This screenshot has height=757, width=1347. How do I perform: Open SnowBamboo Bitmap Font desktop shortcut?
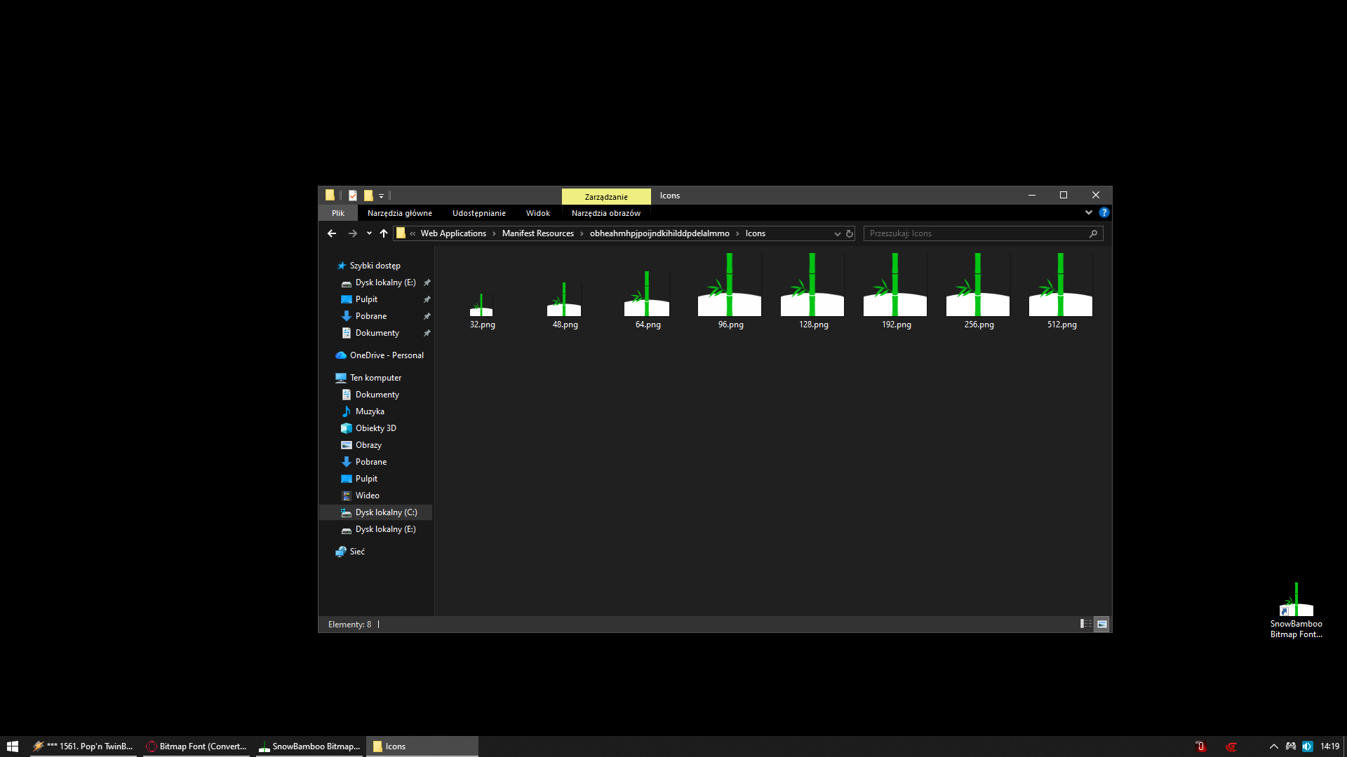[1296, 611]
